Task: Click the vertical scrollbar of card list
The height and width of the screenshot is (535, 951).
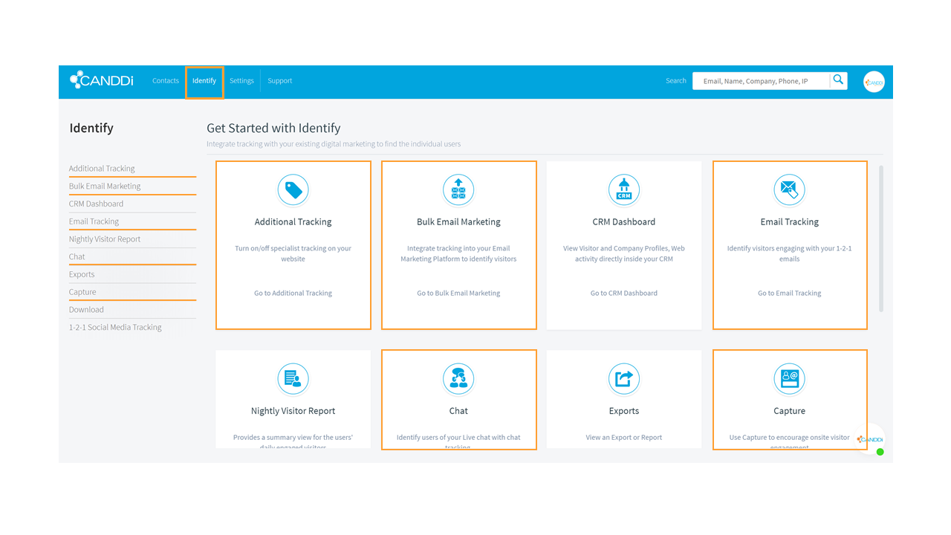Action: click(881, 238)
